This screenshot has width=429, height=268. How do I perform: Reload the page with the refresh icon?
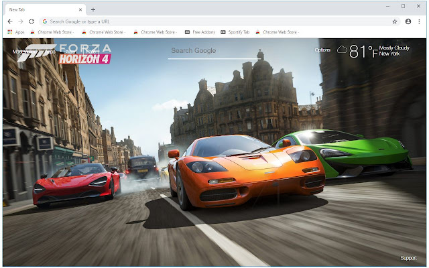[32, 21]
